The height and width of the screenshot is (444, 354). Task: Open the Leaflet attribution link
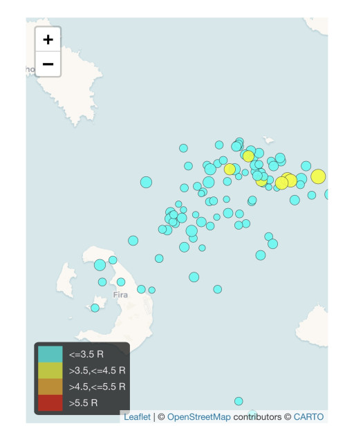point(138,417)
